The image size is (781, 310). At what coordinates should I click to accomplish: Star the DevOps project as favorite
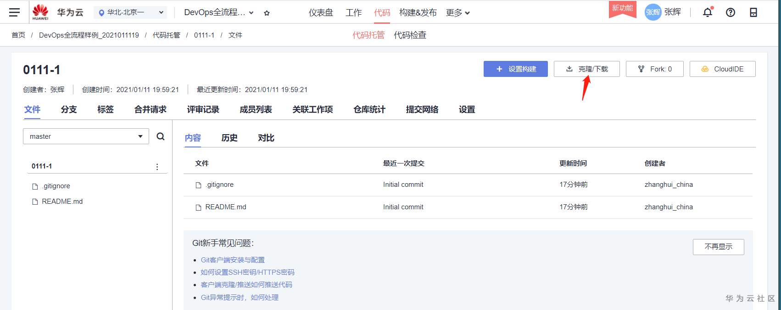click(267, 13)
